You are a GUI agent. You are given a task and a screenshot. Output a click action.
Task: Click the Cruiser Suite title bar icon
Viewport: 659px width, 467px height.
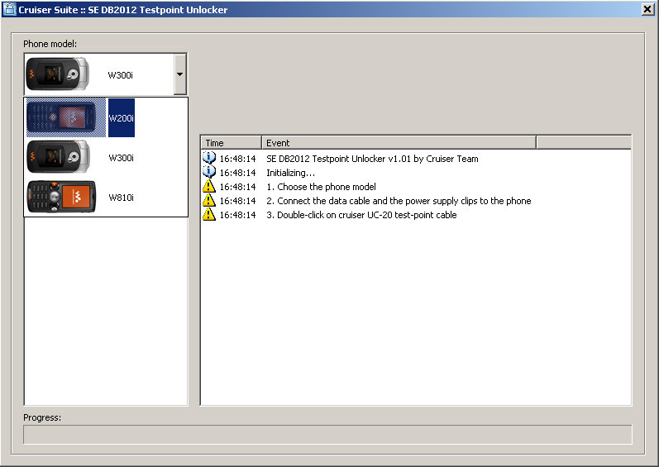click(9, 9)
